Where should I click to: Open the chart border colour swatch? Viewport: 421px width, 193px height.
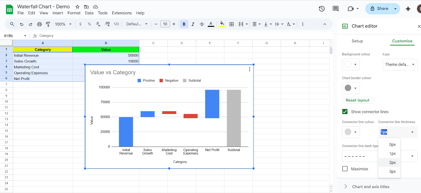coord(350,88)
